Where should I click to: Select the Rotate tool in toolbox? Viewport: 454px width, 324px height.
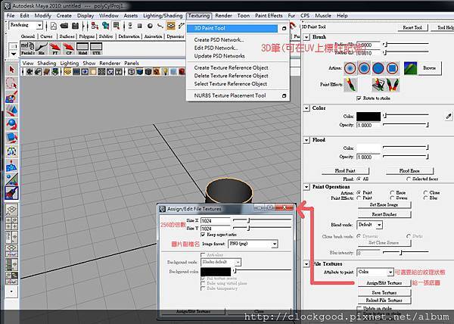(x=11, y=124)
